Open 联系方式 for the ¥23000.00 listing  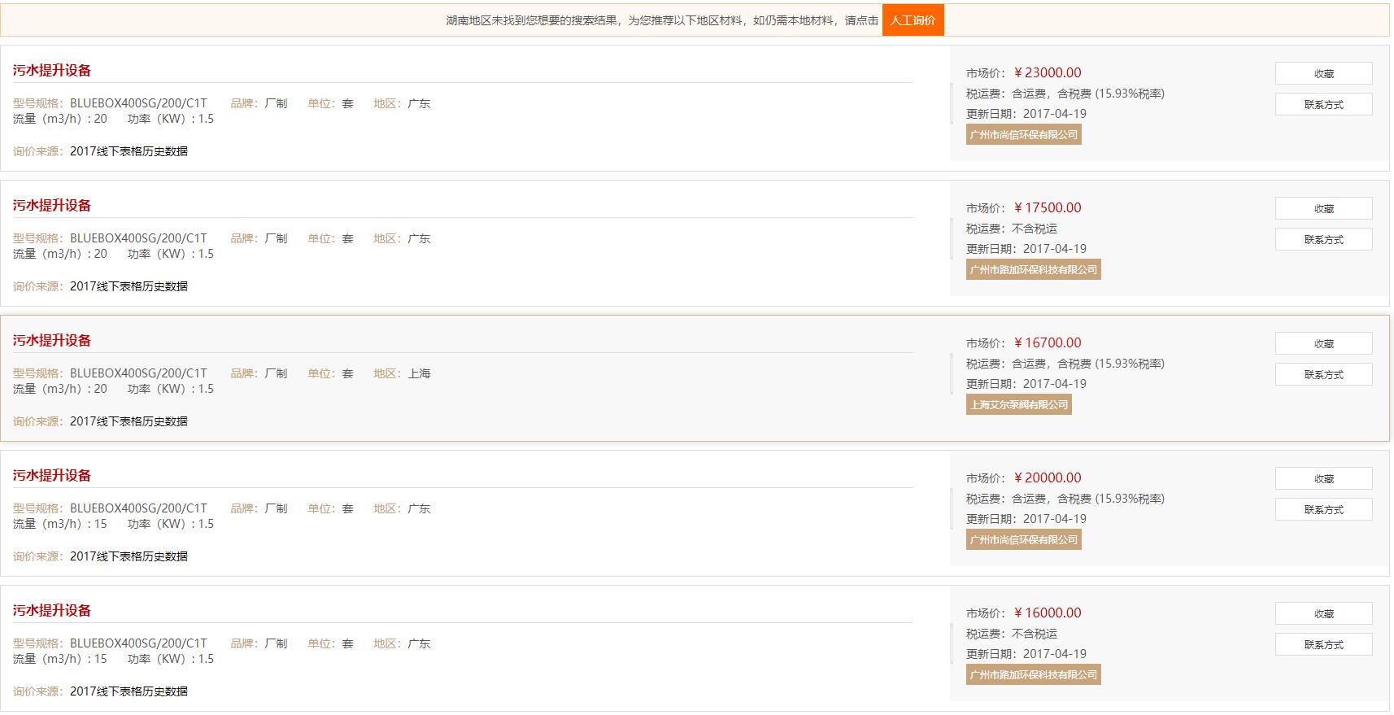[1323, 104]
